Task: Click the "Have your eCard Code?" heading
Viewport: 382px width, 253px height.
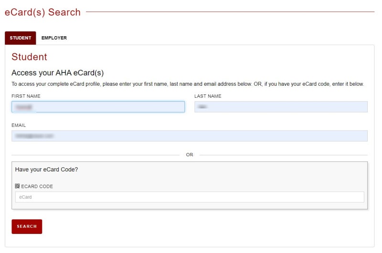Action: (46, 170)
